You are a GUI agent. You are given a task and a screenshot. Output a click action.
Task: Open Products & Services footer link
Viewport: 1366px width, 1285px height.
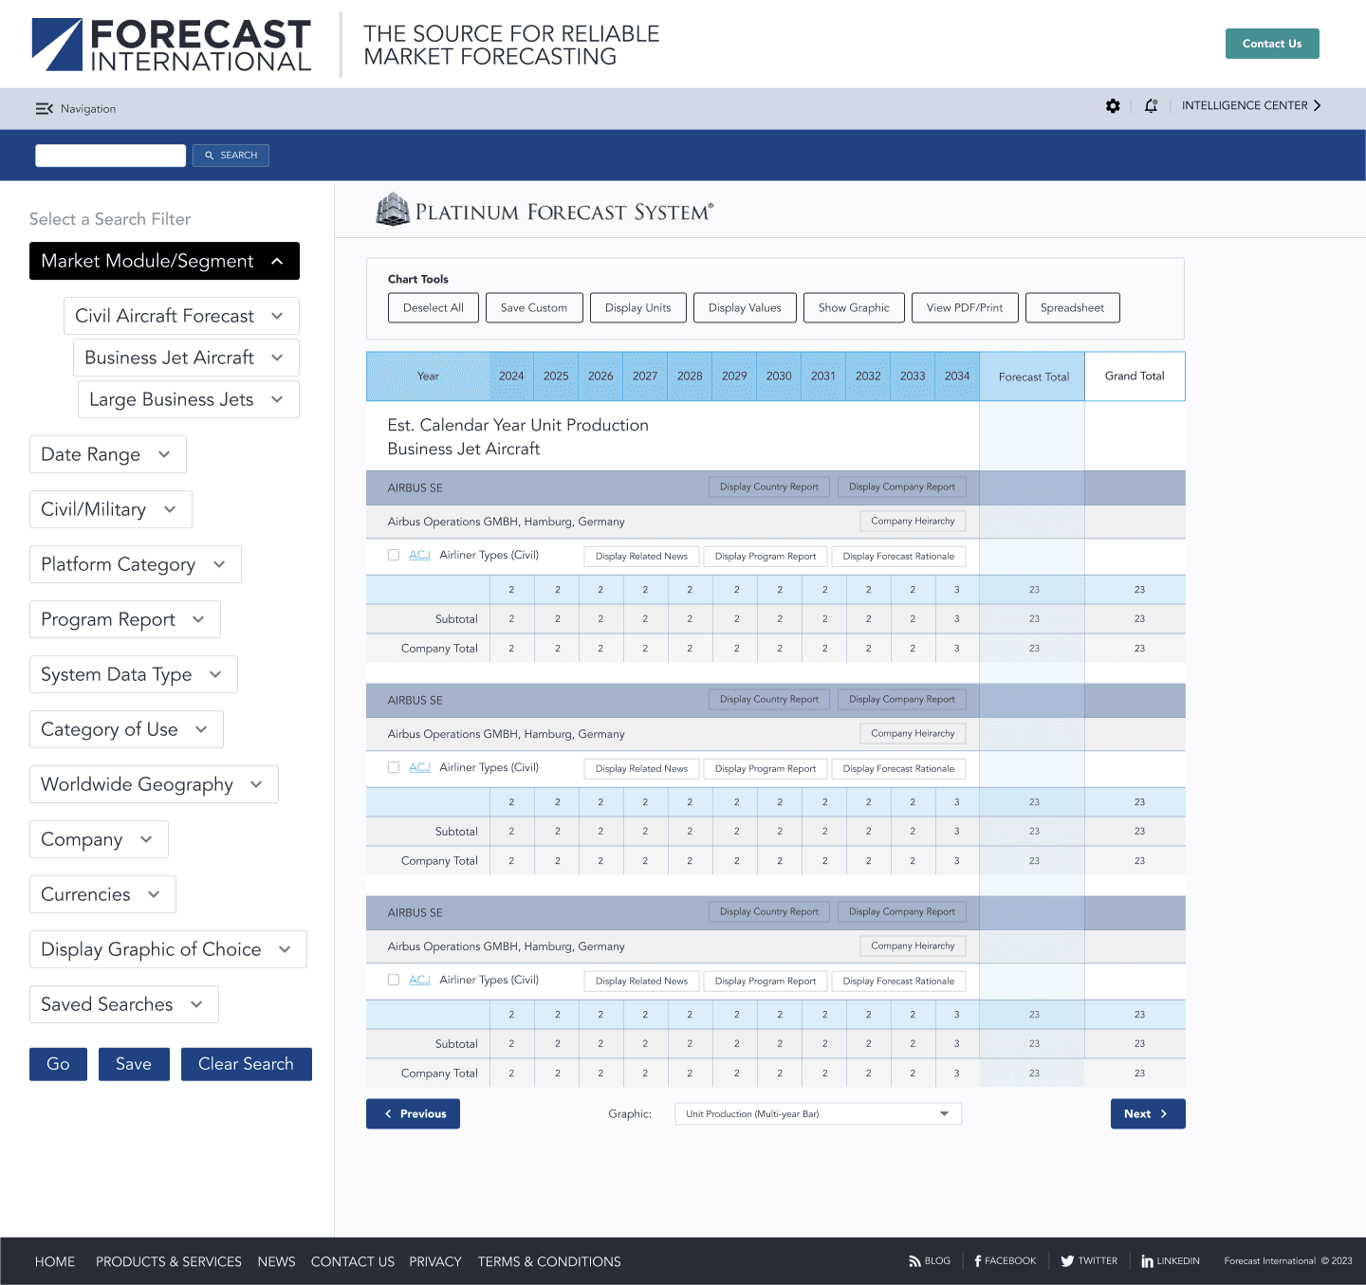pos(169,1261)
